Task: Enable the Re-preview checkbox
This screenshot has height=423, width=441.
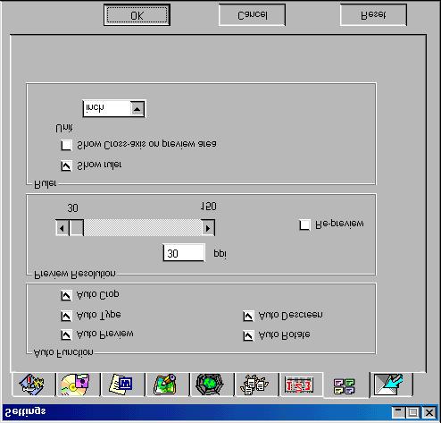Action: [304, 224]
